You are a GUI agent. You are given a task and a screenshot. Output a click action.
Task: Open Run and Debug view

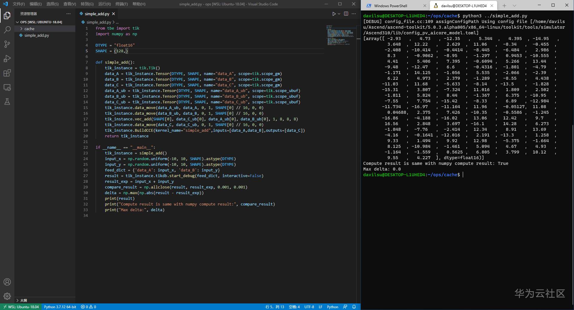click(7, 59)
